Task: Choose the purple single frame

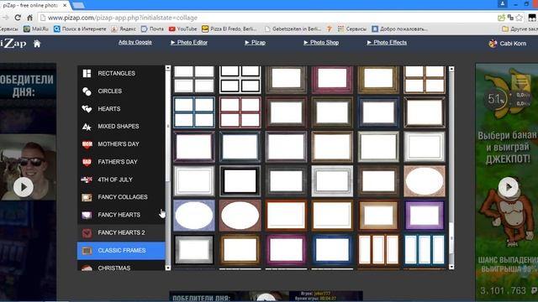Action: (425, 216)
